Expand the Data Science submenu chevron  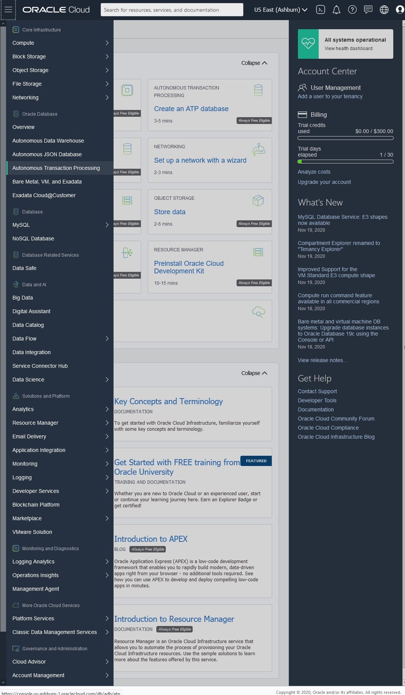pos(107,380)
